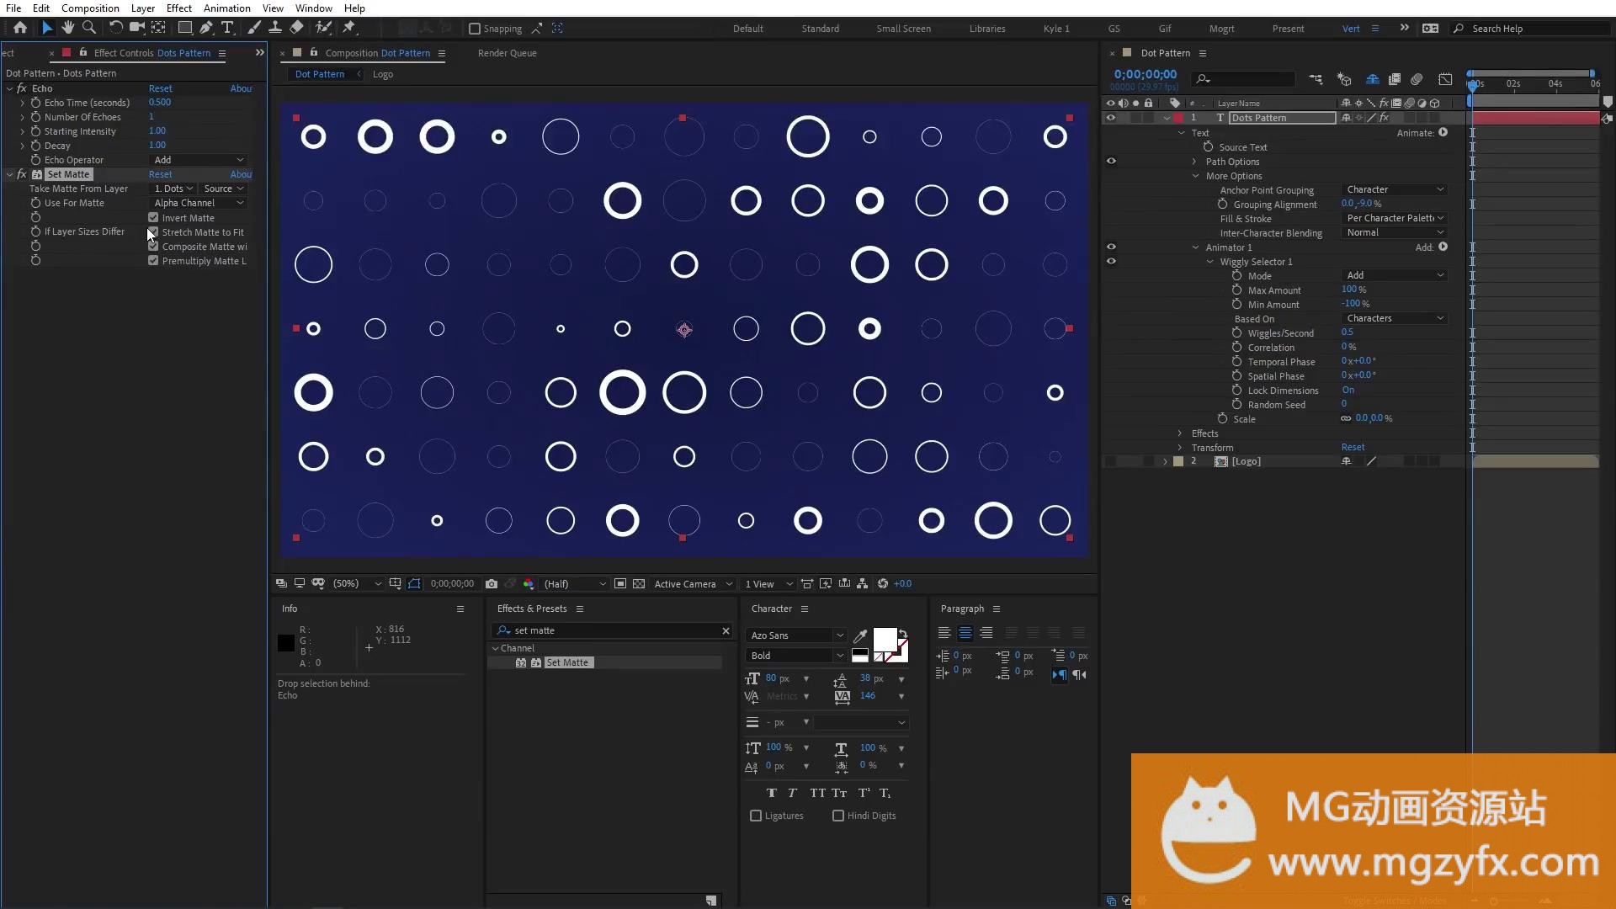This screenshot has width=1616, height=909.
Task: Select the Horizontal Type tool
Action: click(x=227, y=28)
